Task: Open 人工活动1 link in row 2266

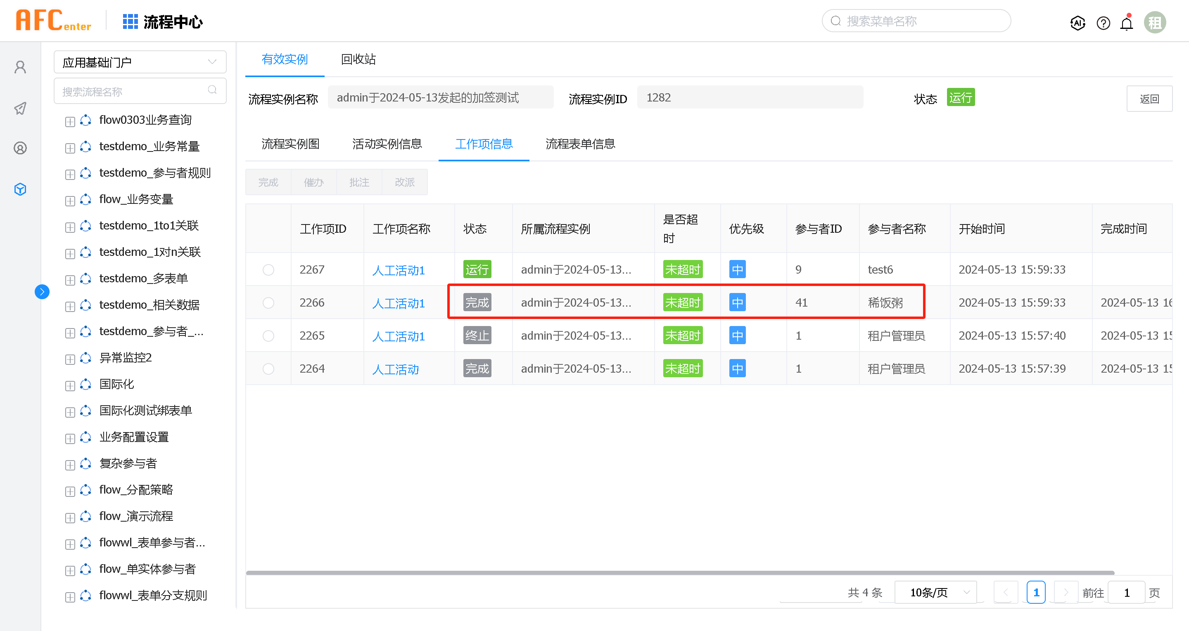Action: (x=399, y=303)
